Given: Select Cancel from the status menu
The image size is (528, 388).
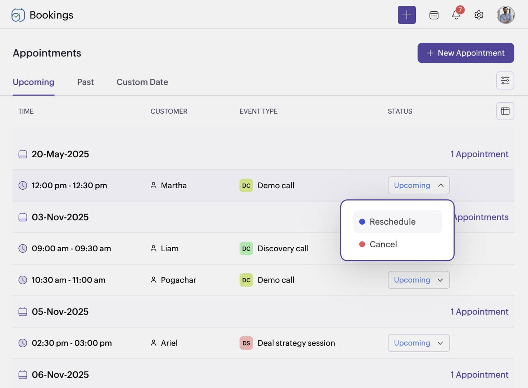Looking at the screenshot, I should tap(383, 244).
